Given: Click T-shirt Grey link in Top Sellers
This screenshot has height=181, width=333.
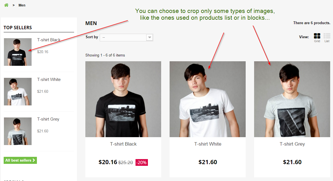Looking at the screenshot, I should (x=48, y=119).
